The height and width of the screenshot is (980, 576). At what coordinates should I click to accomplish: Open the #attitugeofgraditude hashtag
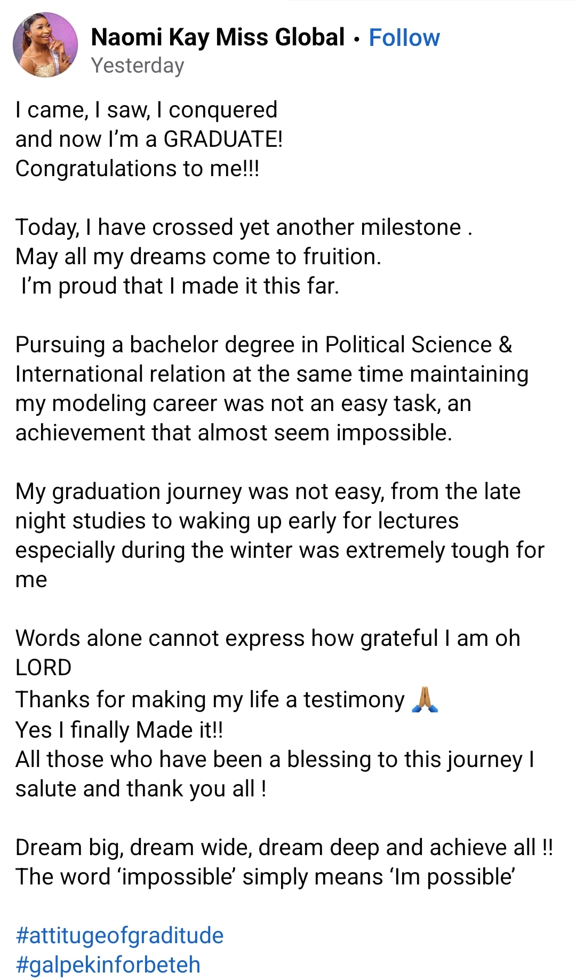point(119,936)
